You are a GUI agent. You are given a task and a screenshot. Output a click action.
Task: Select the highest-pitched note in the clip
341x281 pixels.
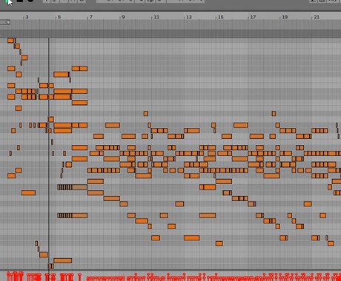[10, 40]
